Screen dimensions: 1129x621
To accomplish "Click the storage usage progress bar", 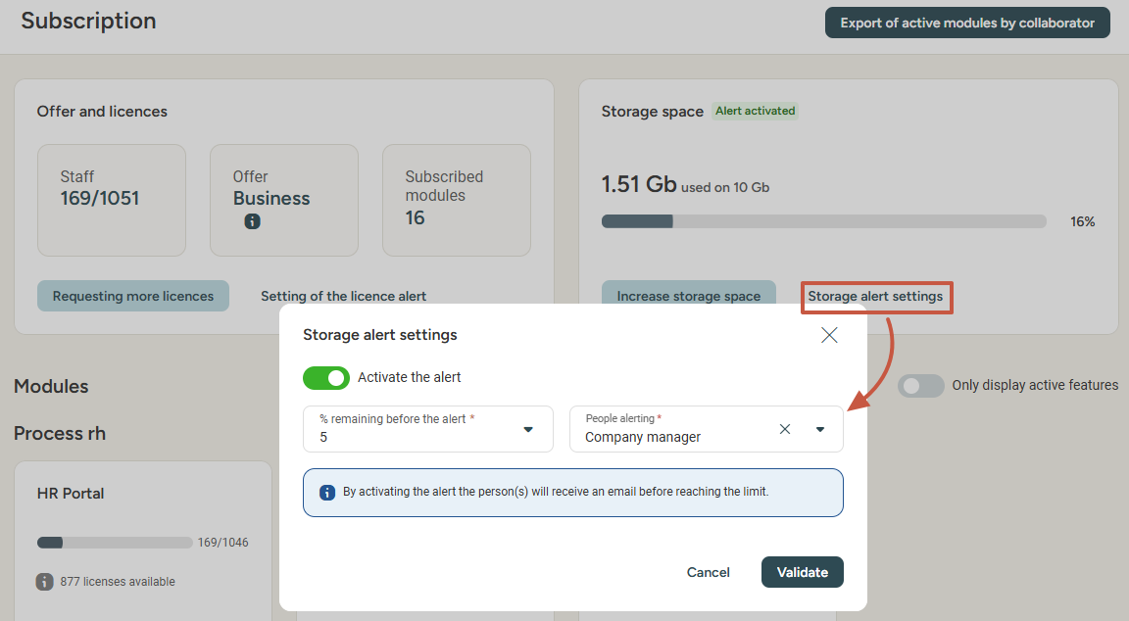I will 823,221.
